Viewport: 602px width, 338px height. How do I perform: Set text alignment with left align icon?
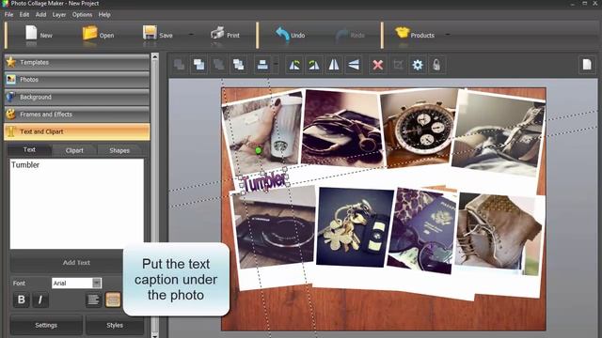[93, 300]
